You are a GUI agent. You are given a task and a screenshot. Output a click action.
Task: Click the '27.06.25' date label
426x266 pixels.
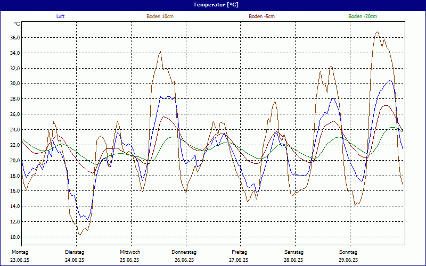(x=239, y=260)
